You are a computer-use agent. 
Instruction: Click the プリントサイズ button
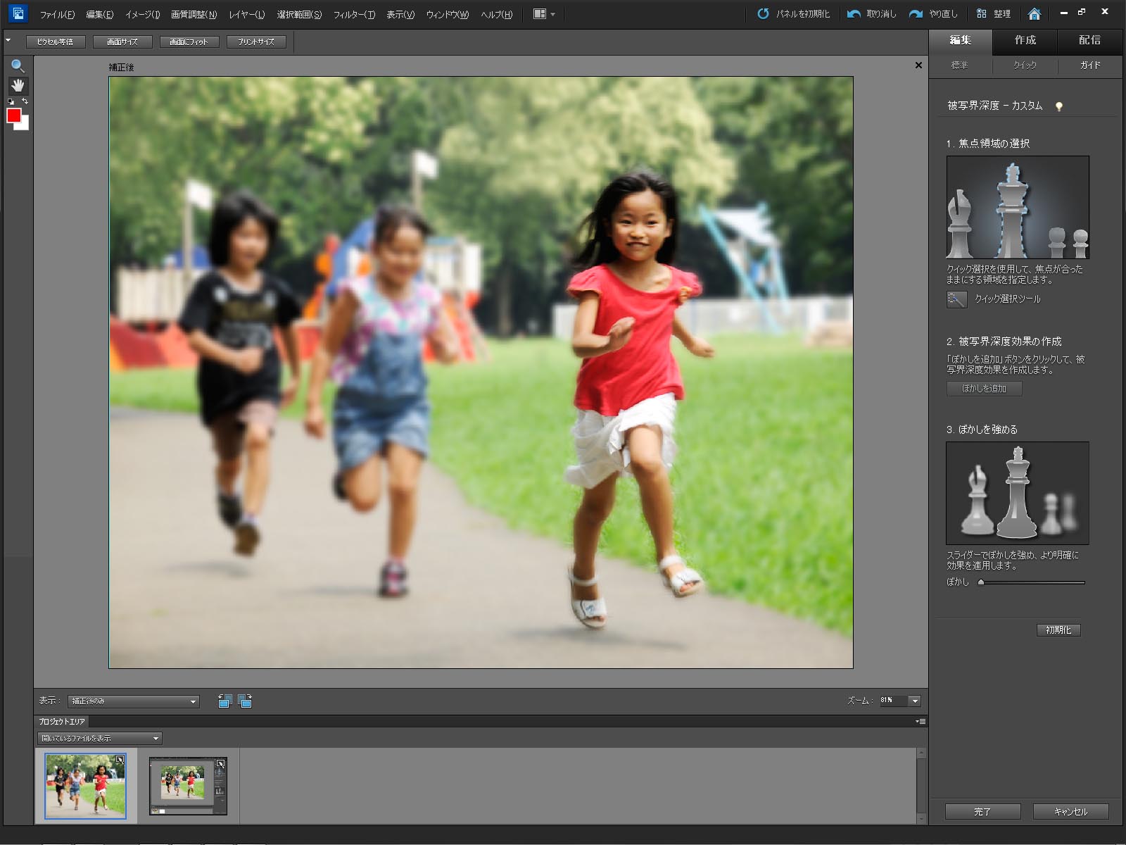256,42
